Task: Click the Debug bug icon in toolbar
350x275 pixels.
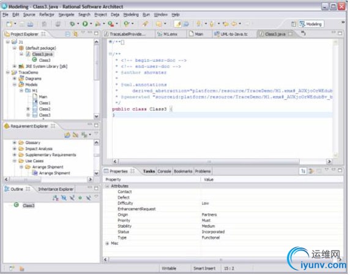Action: pos(72,24)
